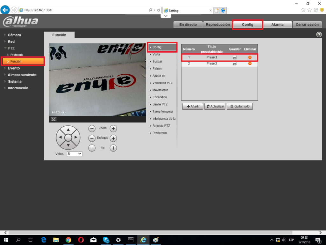
Task: Increase Enfoque with the plus button
Action: click(x=113, y=138)
